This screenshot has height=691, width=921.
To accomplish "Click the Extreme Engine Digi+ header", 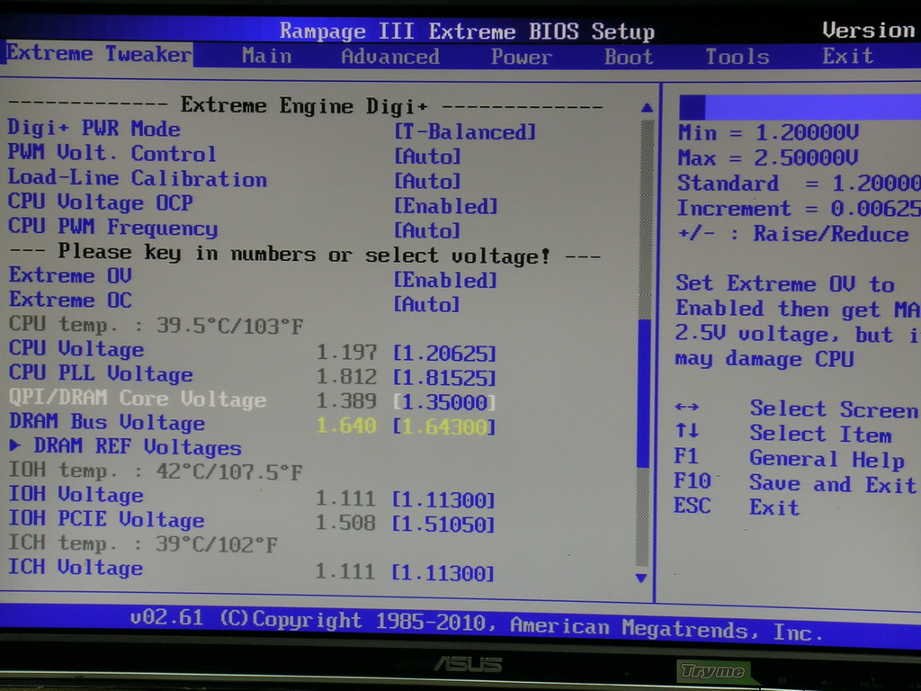I will point(304,106).
